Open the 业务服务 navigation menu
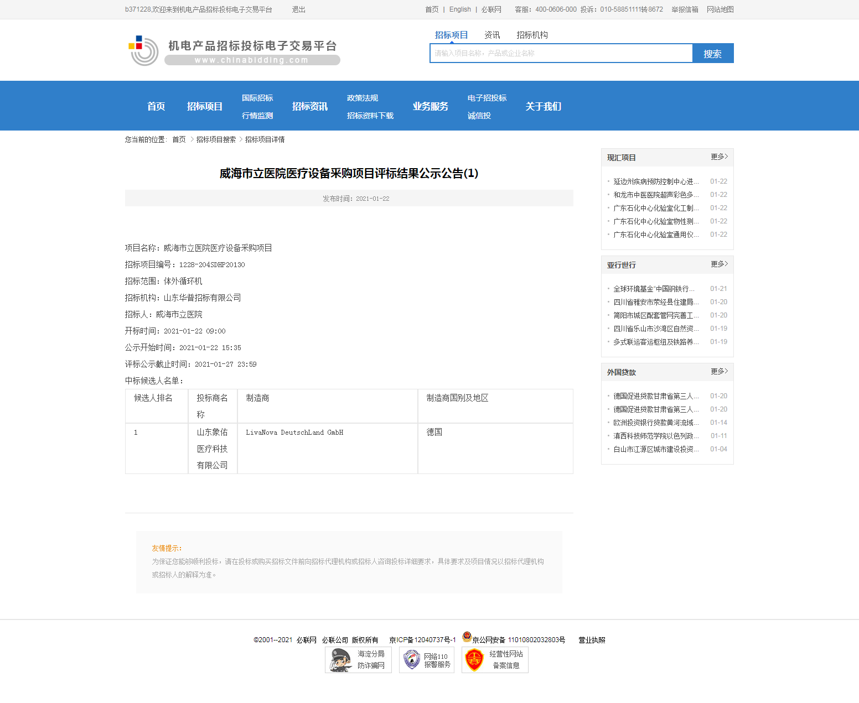 [431, 106]
